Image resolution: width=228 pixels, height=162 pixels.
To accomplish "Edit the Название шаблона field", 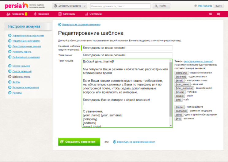I will click(127, 48).
